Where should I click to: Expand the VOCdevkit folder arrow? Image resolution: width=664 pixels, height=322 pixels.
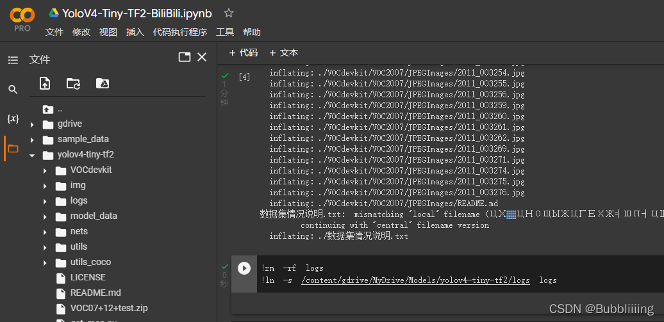pyautogui.click(x=45, y=170)
